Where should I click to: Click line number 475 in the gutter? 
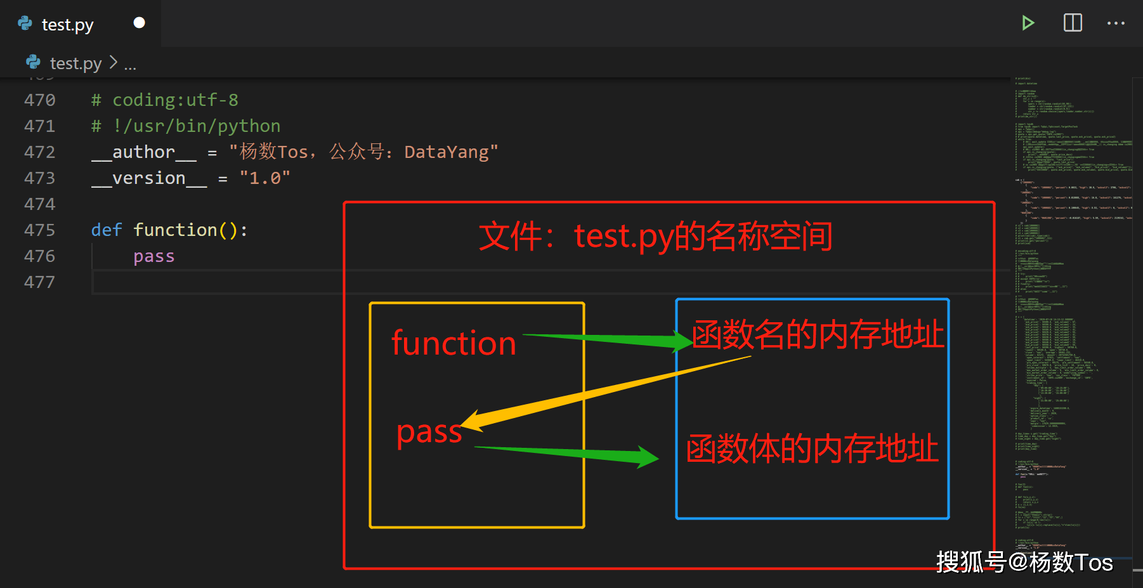pyautogui.click(x=39, y=230)
